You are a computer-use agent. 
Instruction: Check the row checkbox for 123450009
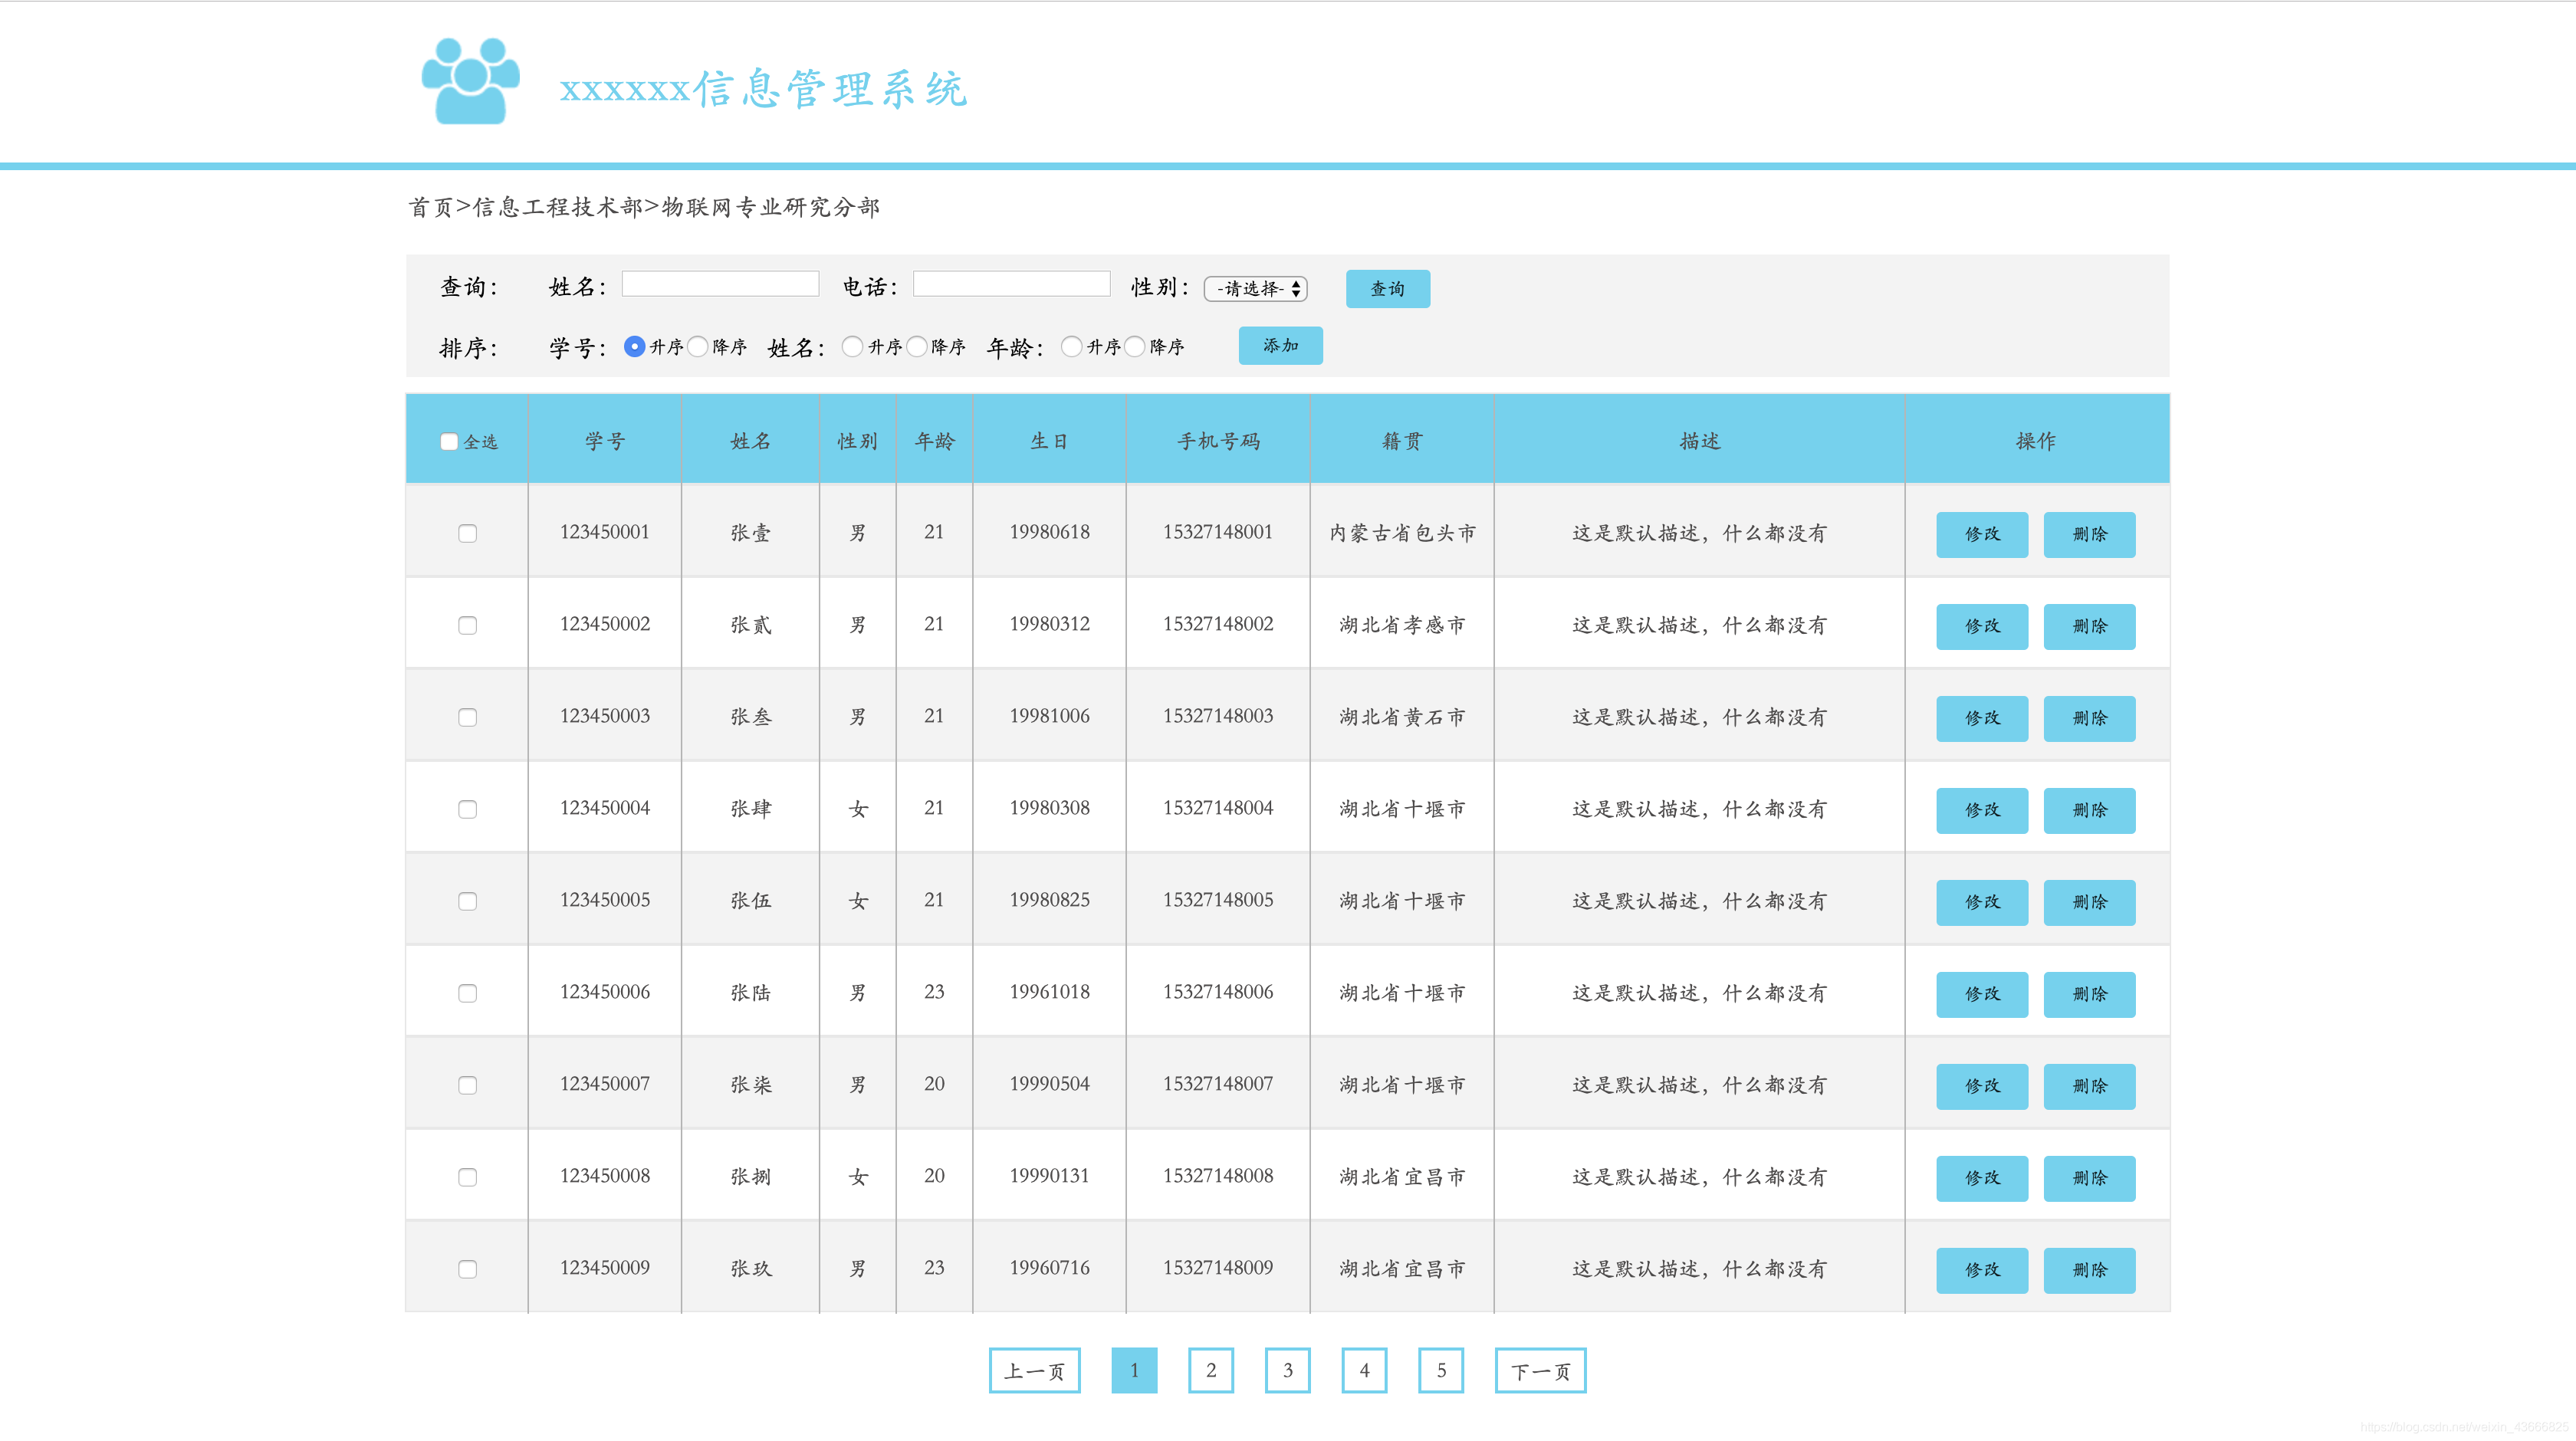467,1269
